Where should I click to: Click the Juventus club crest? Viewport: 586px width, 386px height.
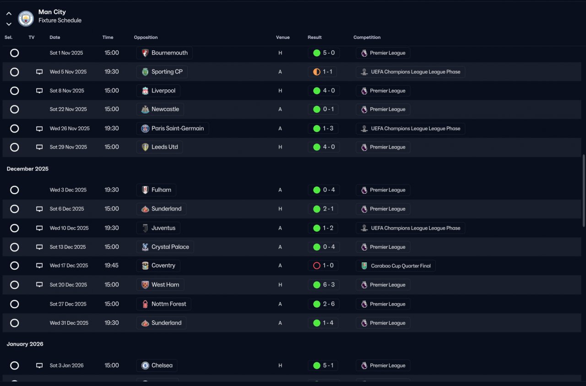[145, 228]
